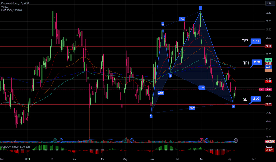Click the orange 27.04 EMA price tag
The width and height of the screenshot is (276, 162).
pos(268,71)
